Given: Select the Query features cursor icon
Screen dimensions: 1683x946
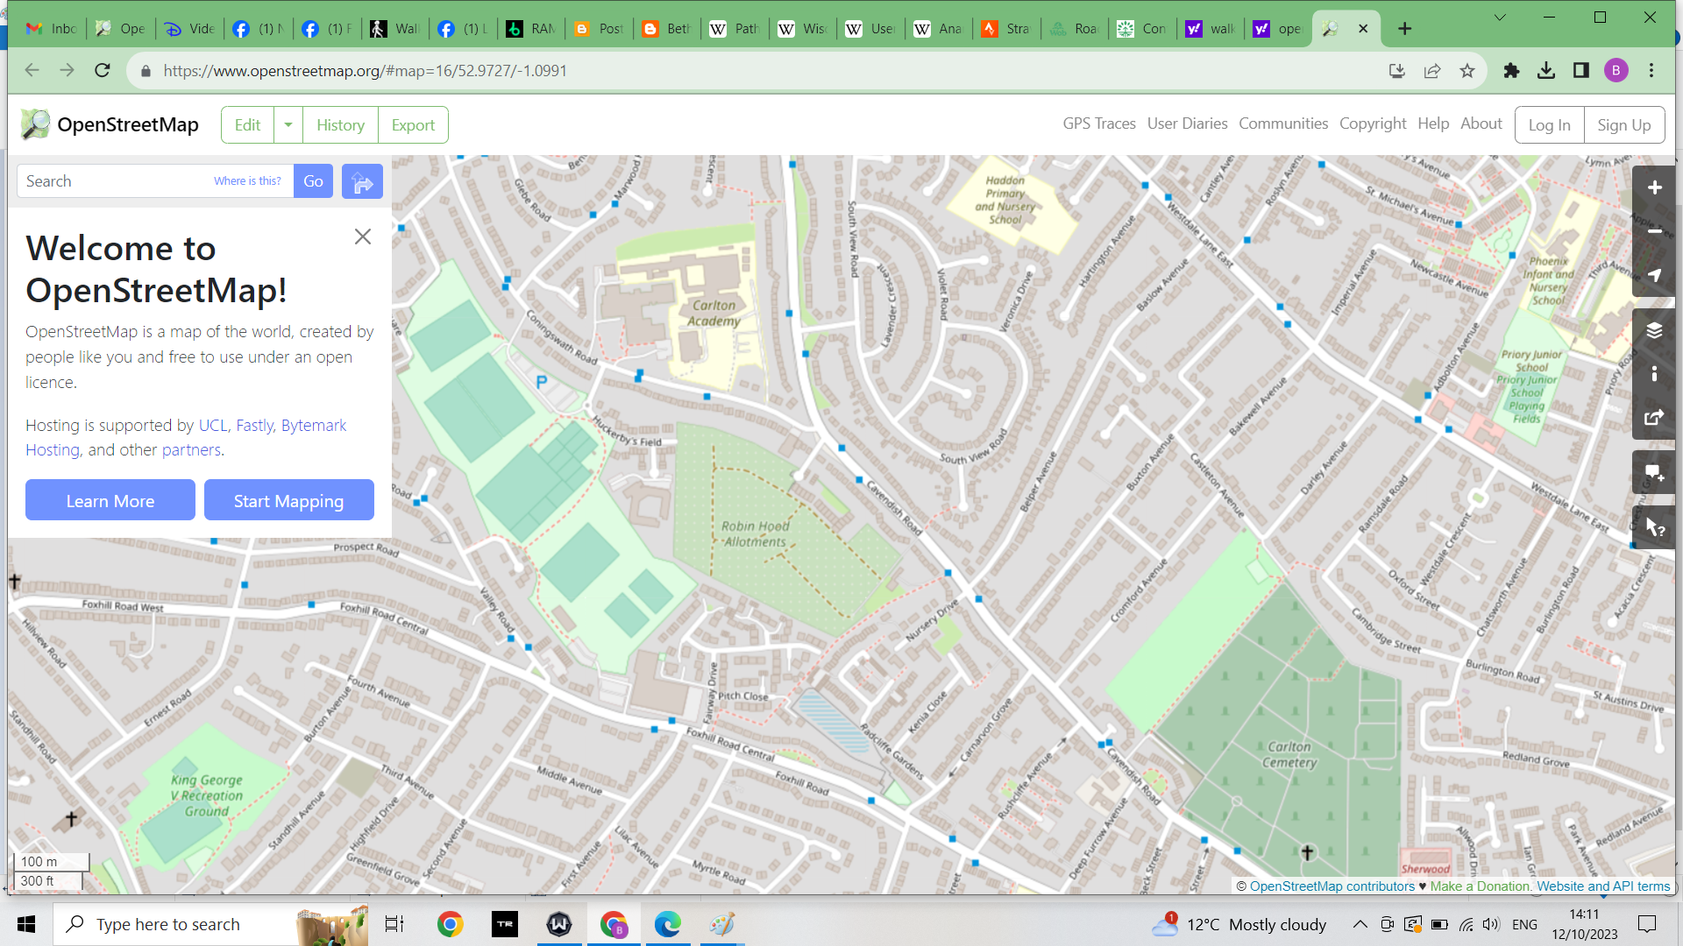Looking at the screenshot, I should [x=1654, y=527].
